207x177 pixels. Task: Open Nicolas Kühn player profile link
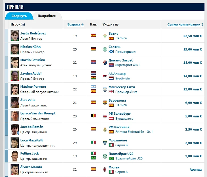pos(31,47)
